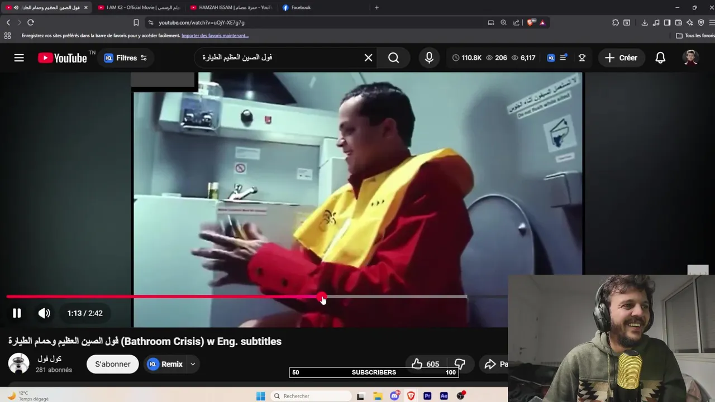The image size is (715, 402).
Task: Open the address bar zoom magnifier icon
Action: (503, 22)
